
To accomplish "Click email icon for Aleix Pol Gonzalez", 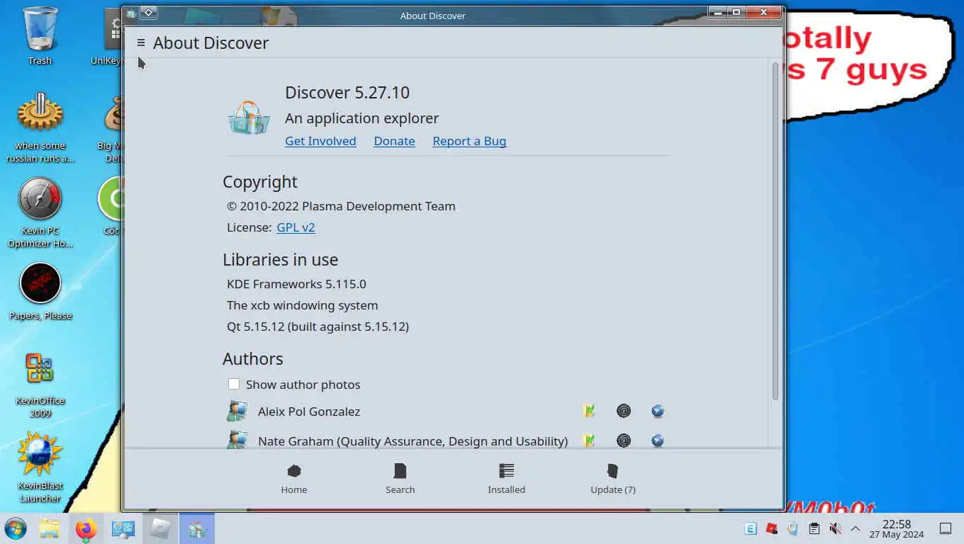I will coord(624,411).
